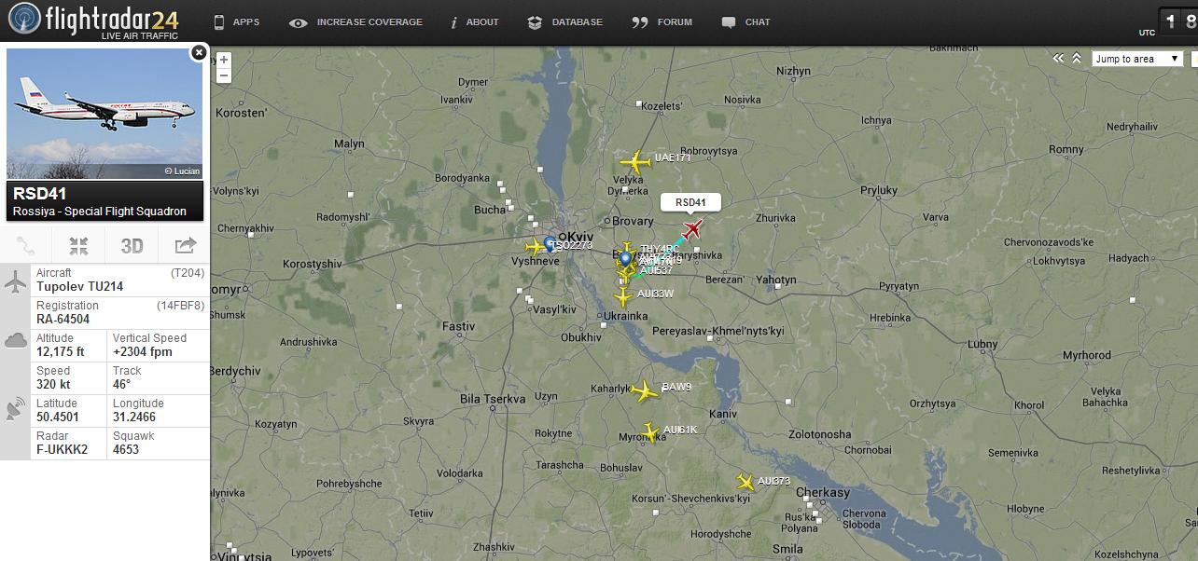This screenshot has width=1198, height=561.
Task: Select the AUI61K aircraft icon
Action: click(651, 432)
